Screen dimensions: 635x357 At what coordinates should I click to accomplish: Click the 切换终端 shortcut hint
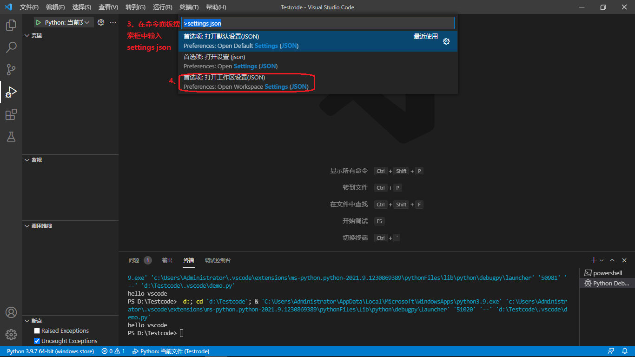coord(355,238)
